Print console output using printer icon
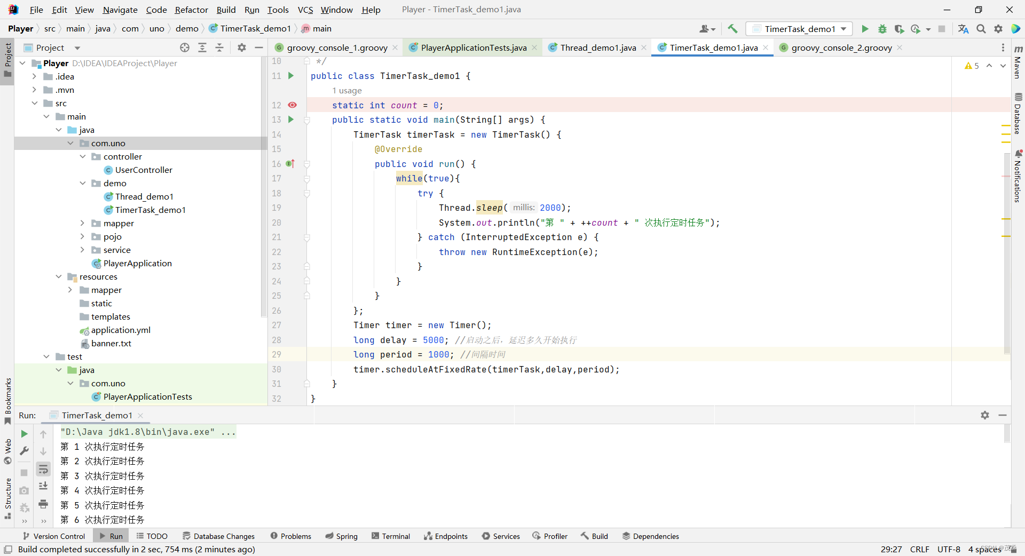 tap(43, 504)
